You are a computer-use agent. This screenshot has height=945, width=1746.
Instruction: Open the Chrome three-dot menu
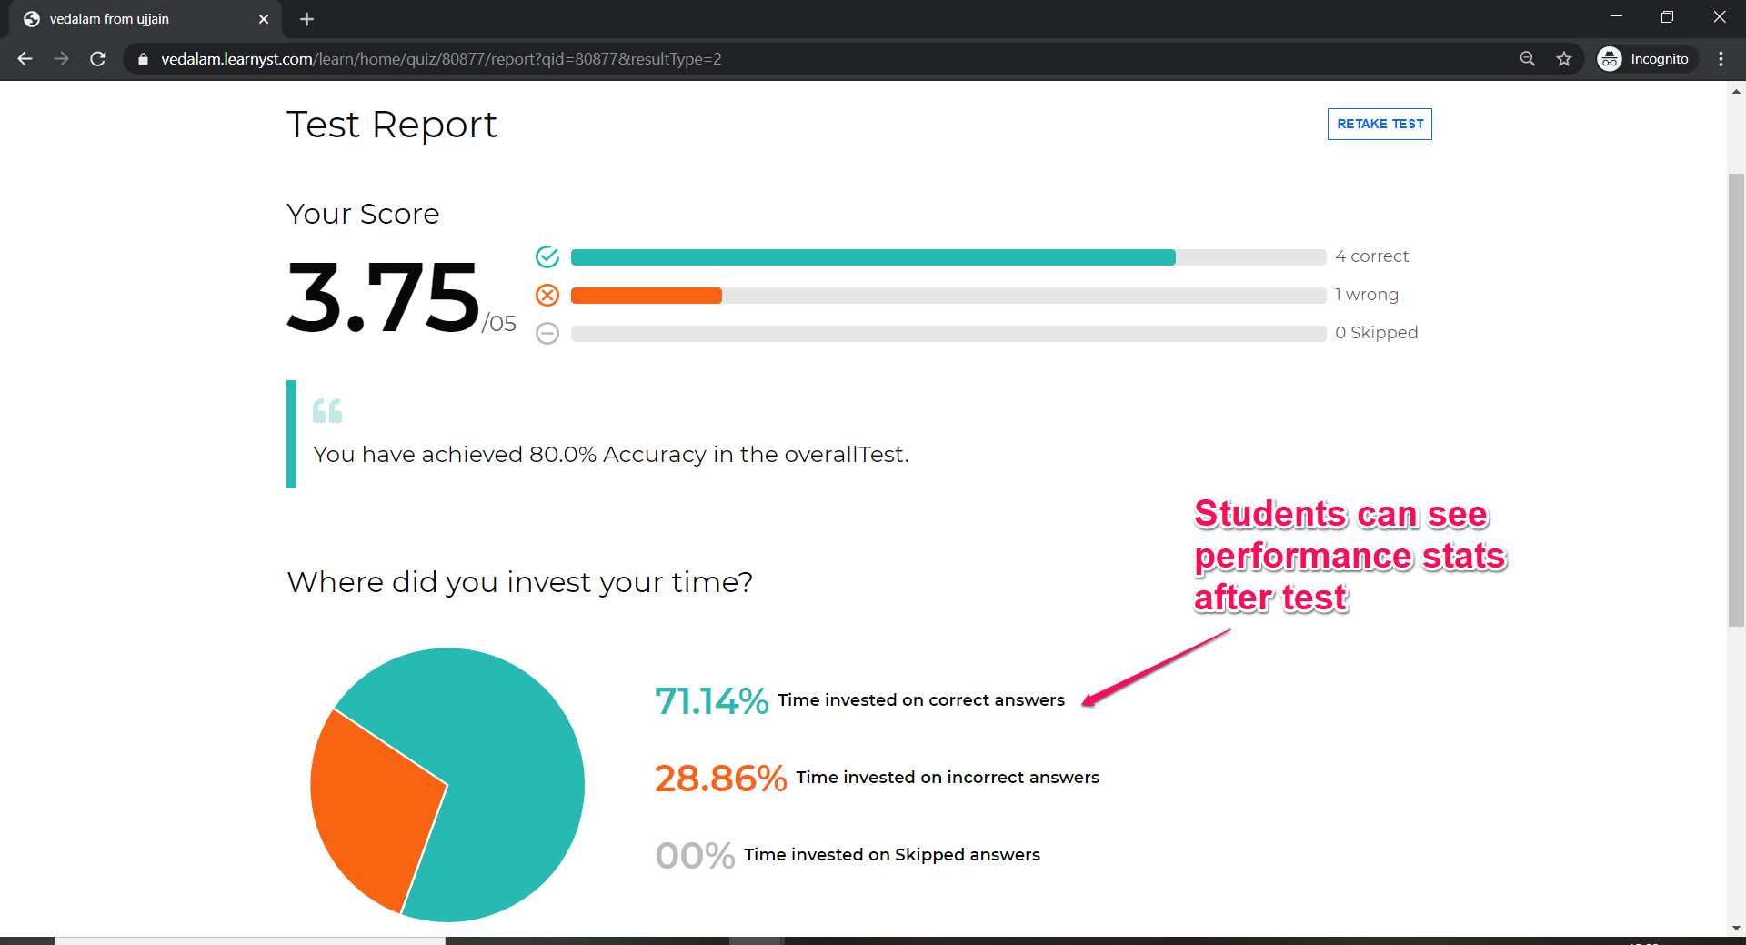pos(1721,59)
